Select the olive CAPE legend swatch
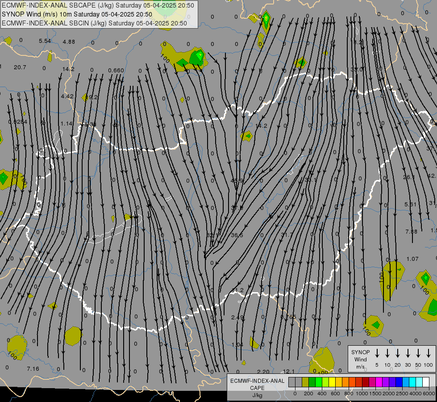 305,382
